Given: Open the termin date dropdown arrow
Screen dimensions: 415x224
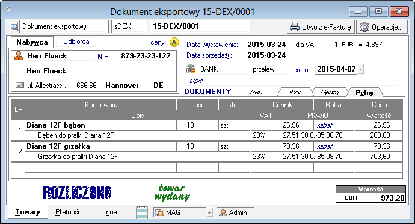Looking at the screenshot, I should click(x=360, y=69).
